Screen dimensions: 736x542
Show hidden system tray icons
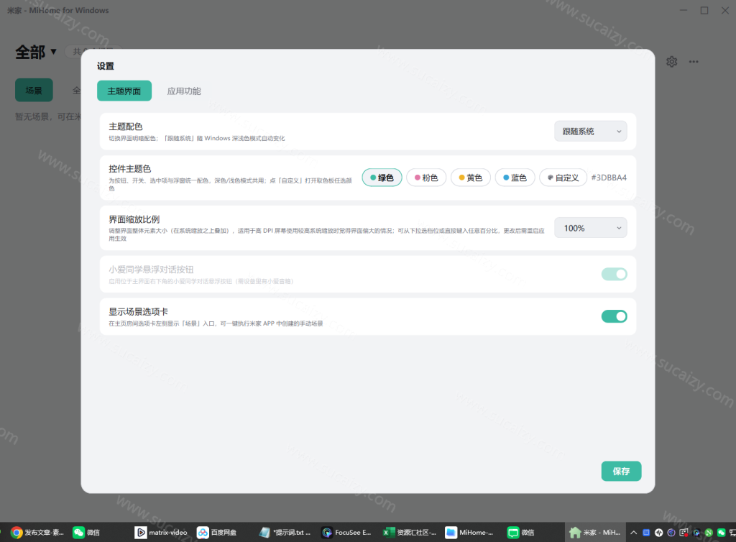tap(633, 532)
